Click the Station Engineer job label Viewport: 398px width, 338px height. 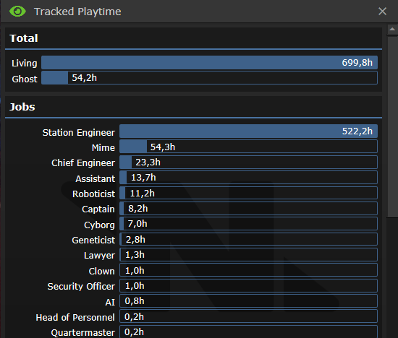[x=78, y=132]
